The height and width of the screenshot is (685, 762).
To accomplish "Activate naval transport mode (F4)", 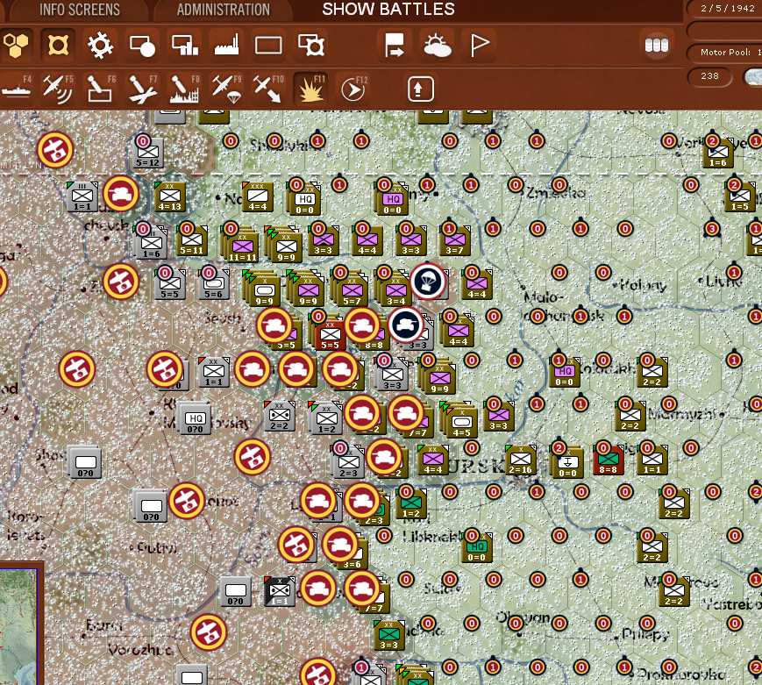I will 17,88.
